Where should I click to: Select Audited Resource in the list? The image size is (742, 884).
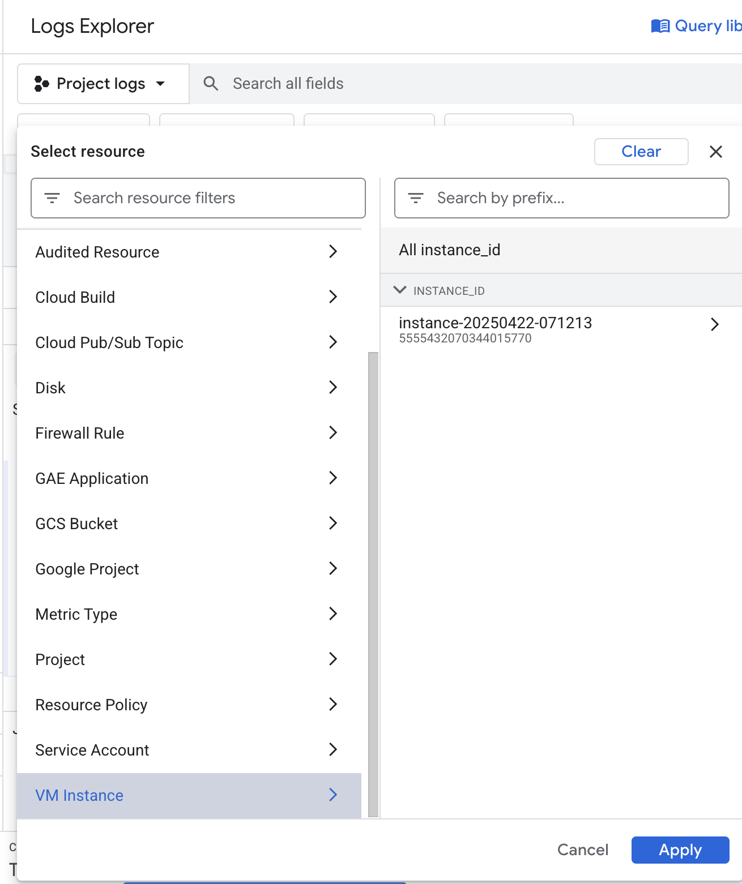(x=189, y=252)
